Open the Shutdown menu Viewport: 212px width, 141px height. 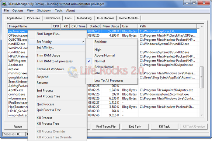(x=44, y=11)
